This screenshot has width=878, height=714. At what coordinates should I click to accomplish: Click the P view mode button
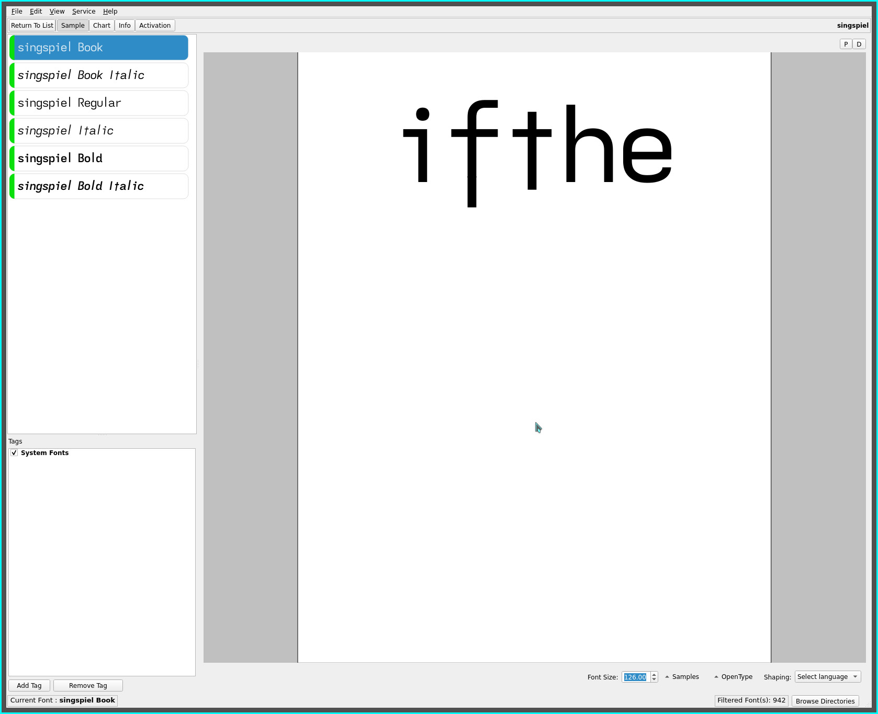click(846, 44)
